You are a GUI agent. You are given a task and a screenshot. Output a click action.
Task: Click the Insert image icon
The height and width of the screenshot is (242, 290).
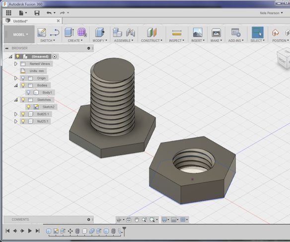pyautogui.click(x=198, y=32)
